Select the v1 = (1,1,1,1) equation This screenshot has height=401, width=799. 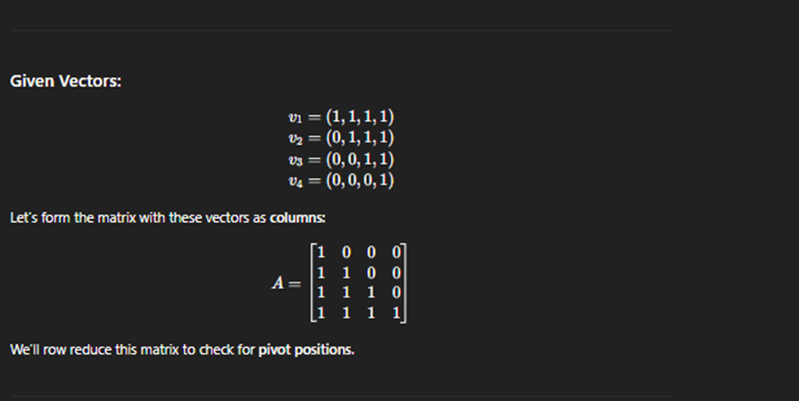341,117
